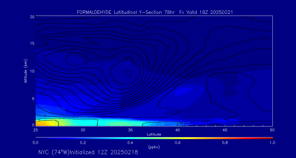Image resolution: width=296 pixels, height=158 pixels.
Task: Click the colorbar tick label 0.2
Action: (83, 143)
